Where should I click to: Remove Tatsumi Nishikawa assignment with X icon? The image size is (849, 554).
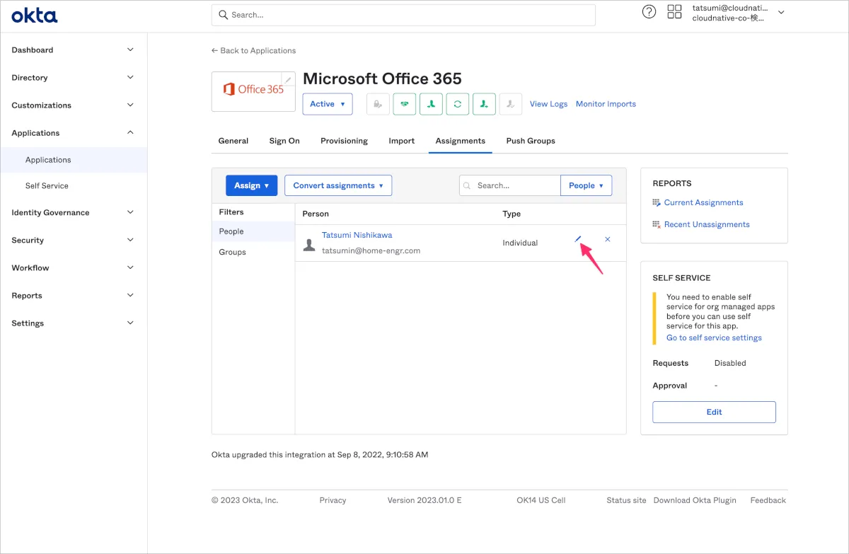point(608,240)
